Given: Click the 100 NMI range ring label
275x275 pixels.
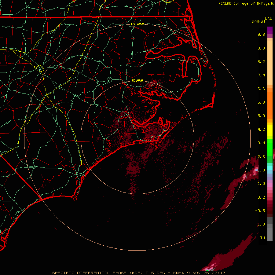Looking at the screenshot, I should pyautogui.click(x=137, y=24).
